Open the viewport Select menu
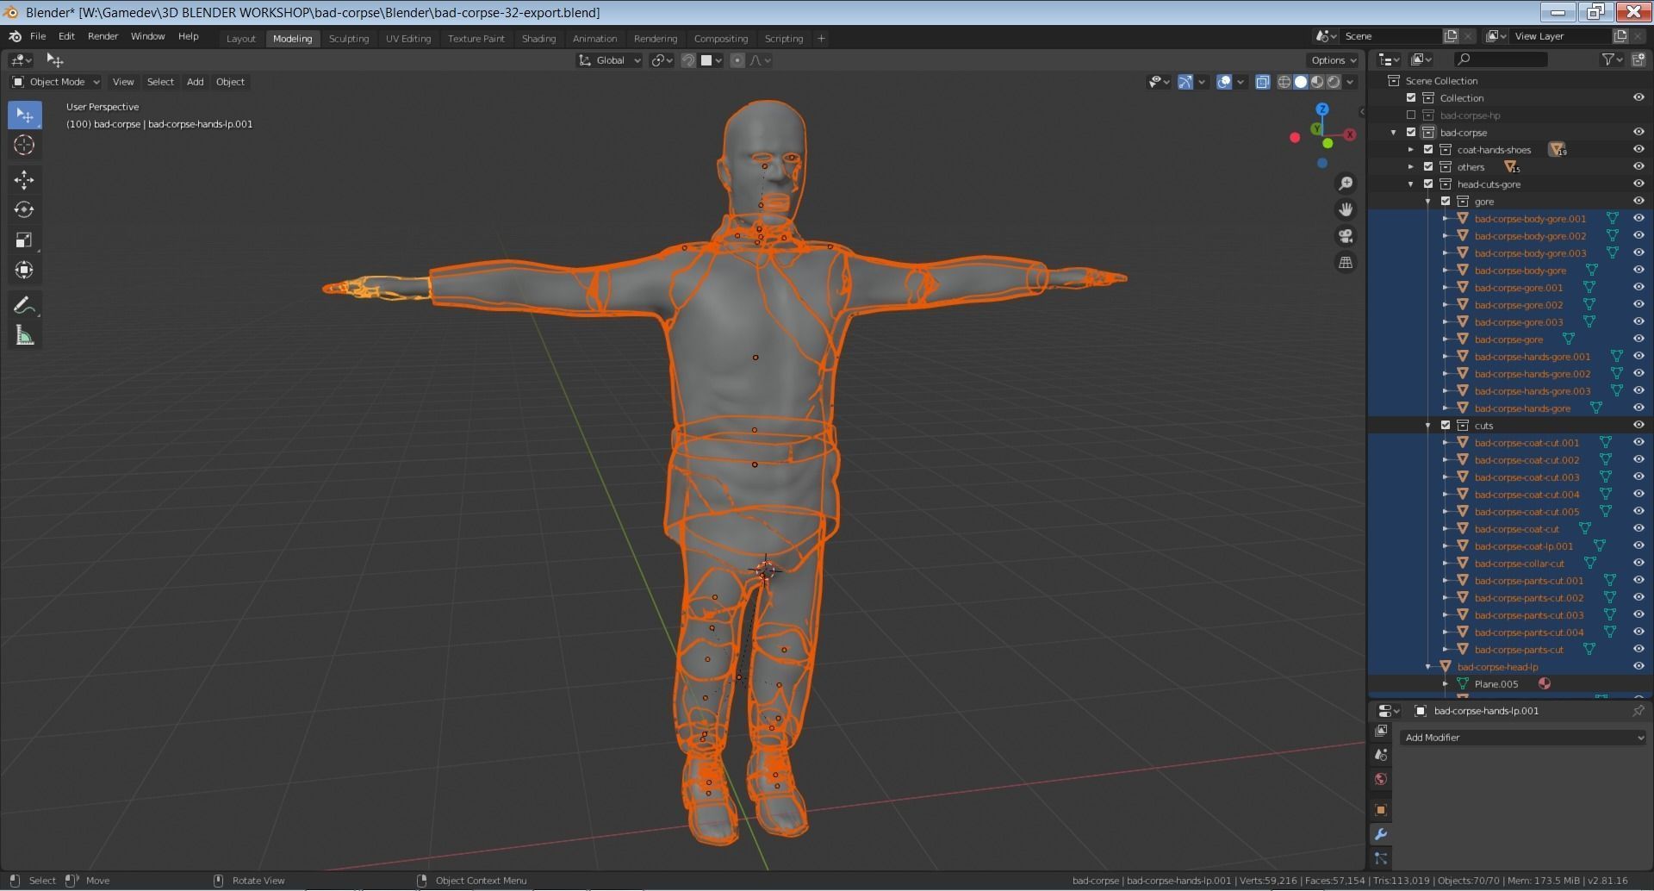Image resolution: width=1654 pixels, height=891 pixels. [x=160, y=82]
